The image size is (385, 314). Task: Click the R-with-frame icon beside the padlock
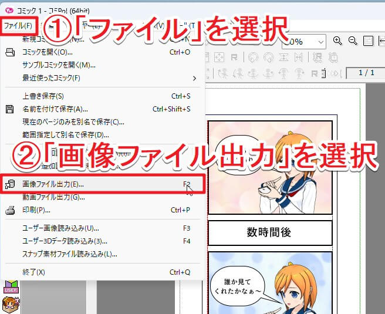[x=318, y=58]
